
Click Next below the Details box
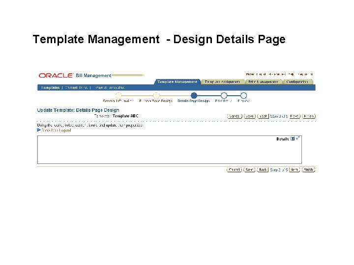point(295,170)
